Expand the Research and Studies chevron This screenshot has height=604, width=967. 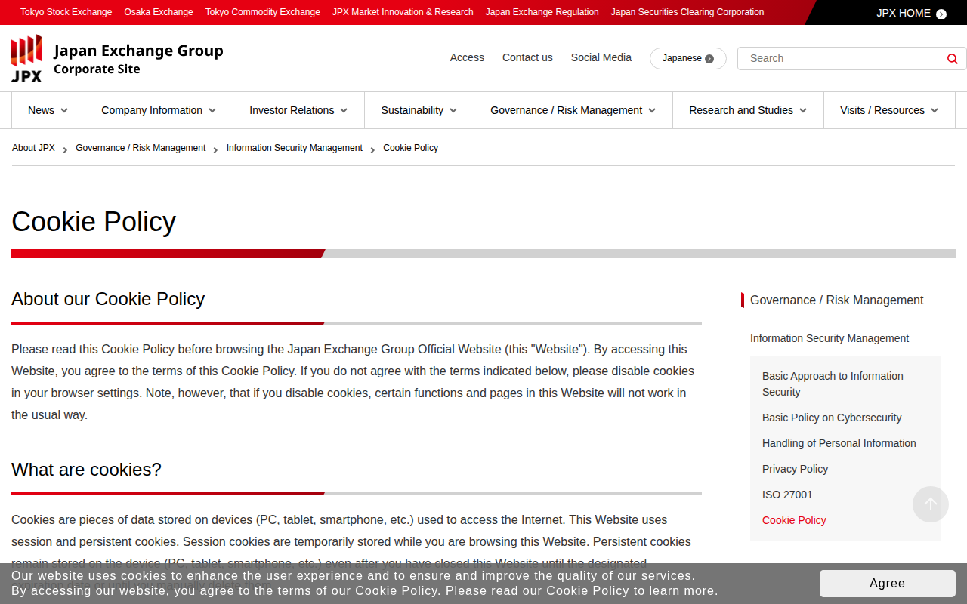pos(803,110)
